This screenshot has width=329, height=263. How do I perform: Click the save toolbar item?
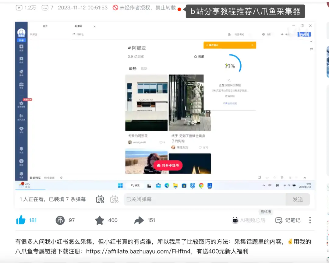pos(285,34)
